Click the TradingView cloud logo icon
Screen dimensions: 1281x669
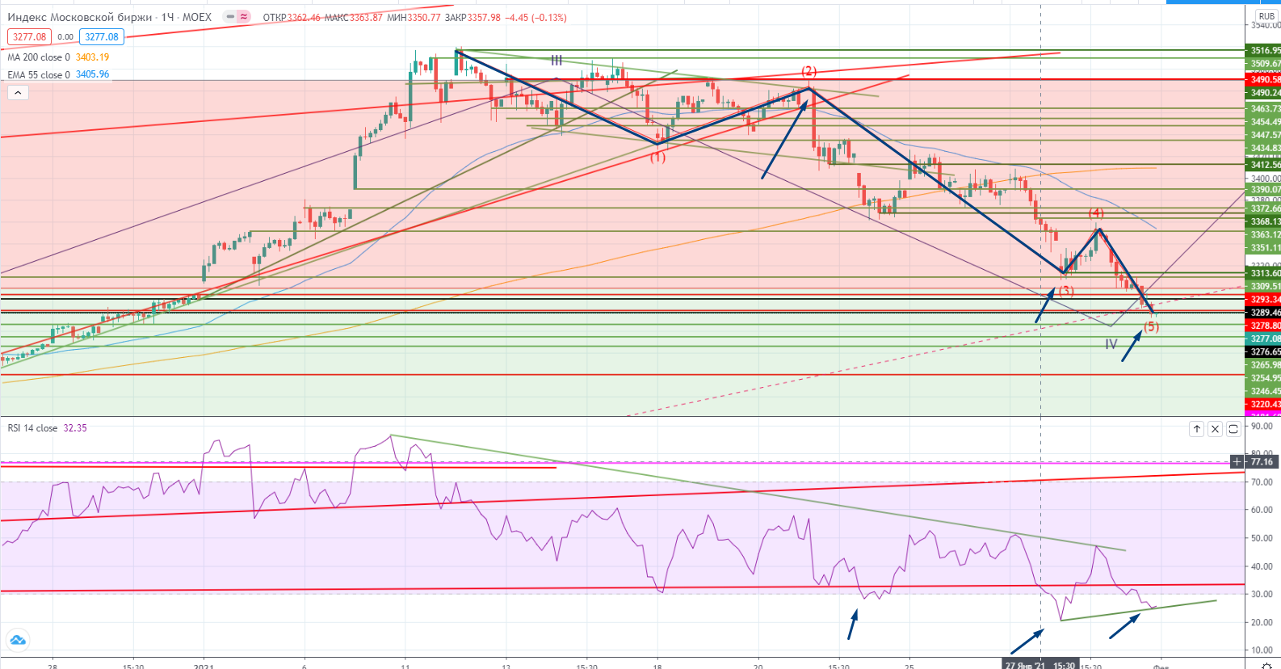(x=18, y=640)
